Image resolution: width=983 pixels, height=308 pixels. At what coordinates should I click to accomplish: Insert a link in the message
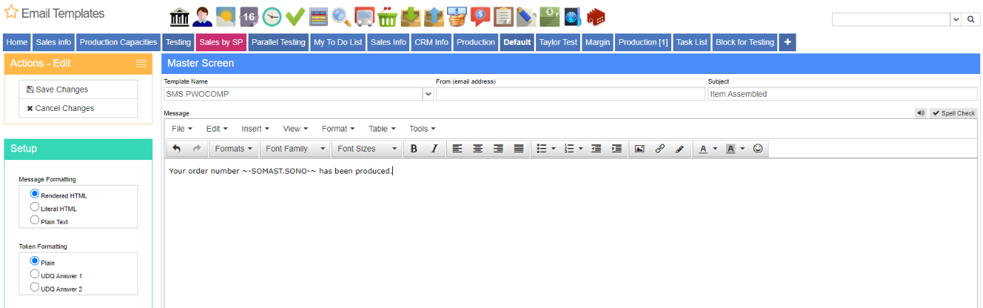click(x=660, y=149)
